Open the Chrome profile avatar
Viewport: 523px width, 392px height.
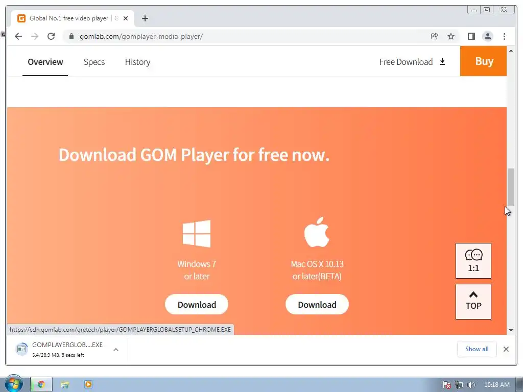(488, 36)
